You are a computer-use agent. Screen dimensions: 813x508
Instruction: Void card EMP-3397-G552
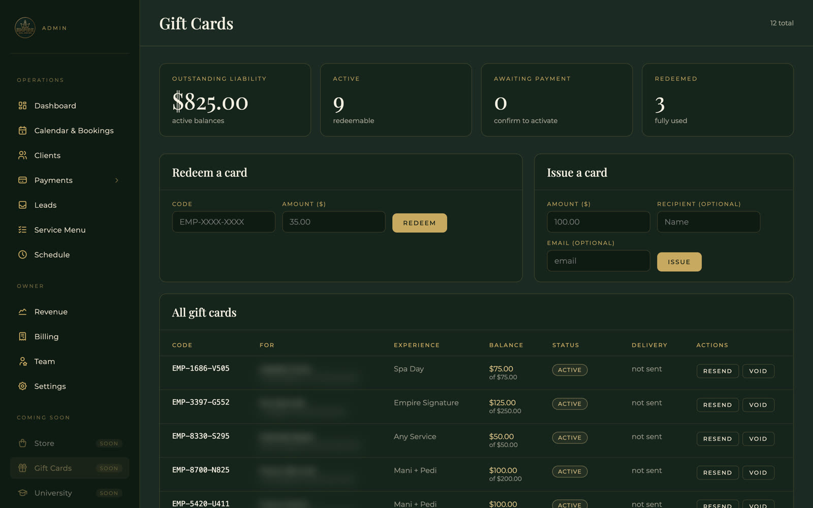(758, 405)
